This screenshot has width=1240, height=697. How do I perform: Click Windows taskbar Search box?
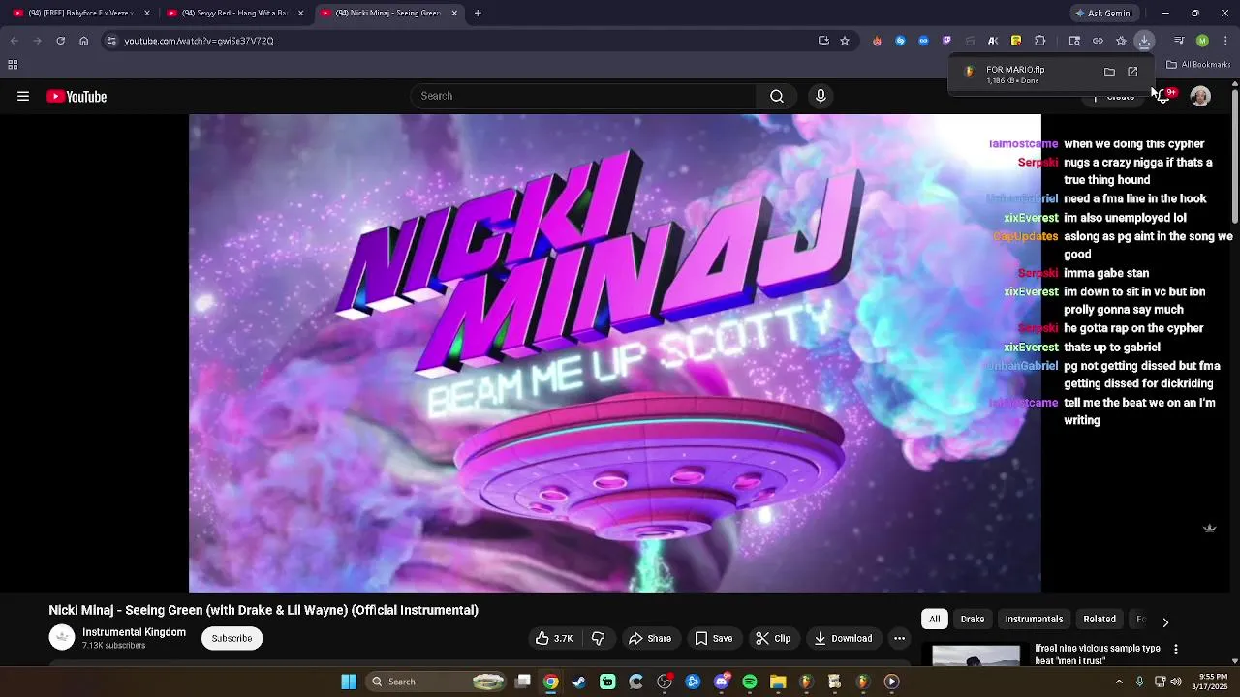[438, 682]
